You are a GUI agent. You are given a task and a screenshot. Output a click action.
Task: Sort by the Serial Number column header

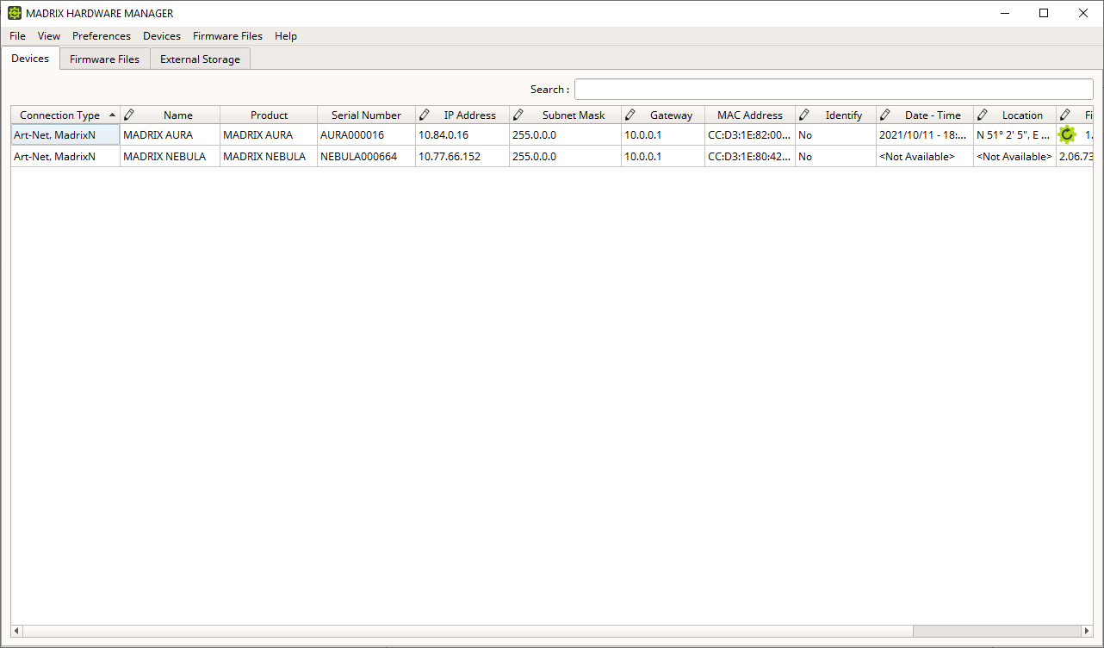click(x=366, y=115)
